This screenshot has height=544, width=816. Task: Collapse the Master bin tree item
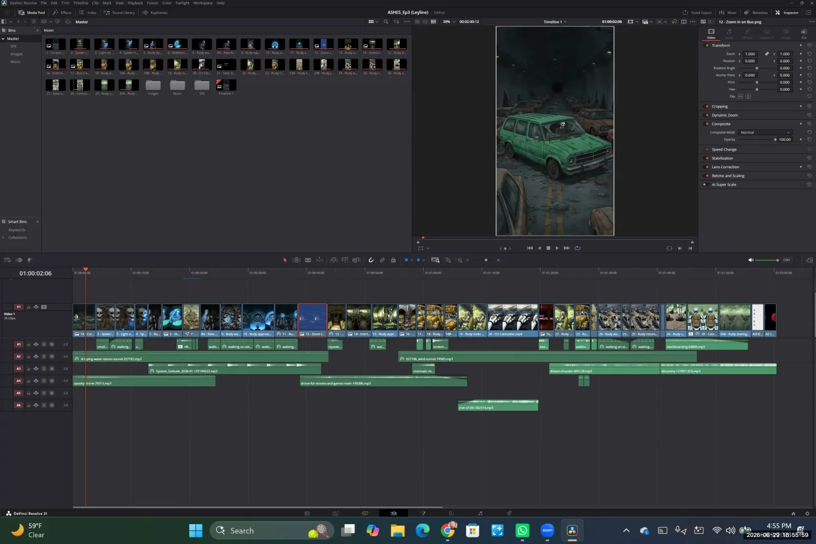coord(3,39)
